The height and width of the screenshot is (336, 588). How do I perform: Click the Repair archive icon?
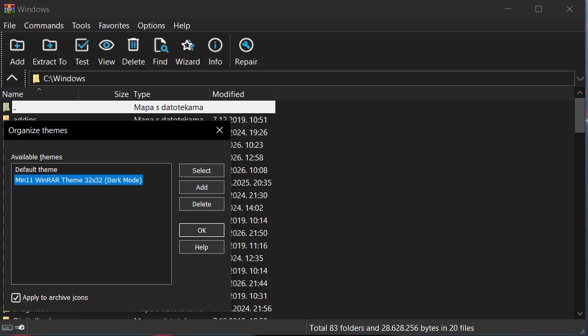point(246,45)
